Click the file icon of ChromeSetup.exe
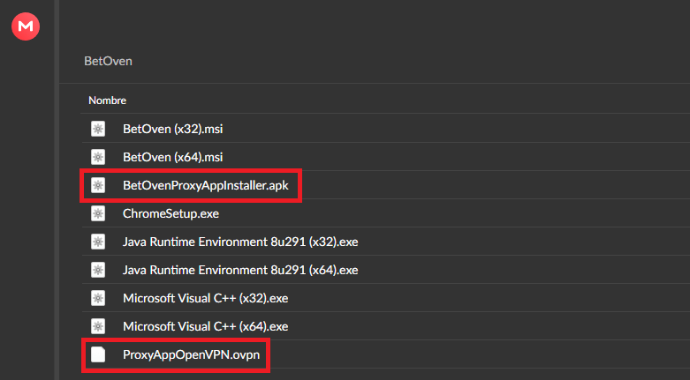 click(x=98, y=213)
